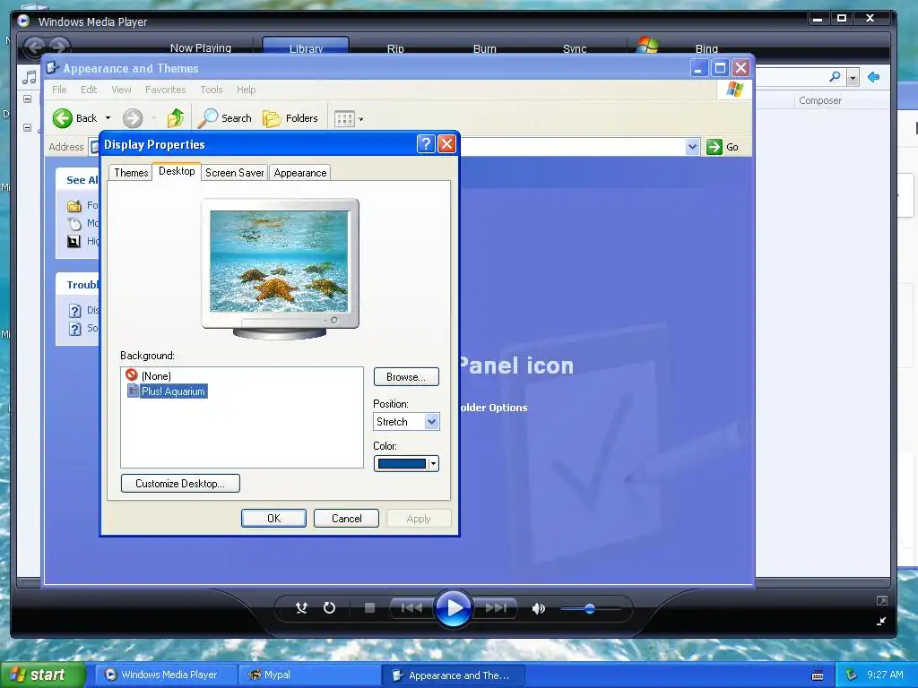Switch to the Appearance tab in Display Properties
Viewport: 918px width, 688px height.
click(x=299, y=173)
